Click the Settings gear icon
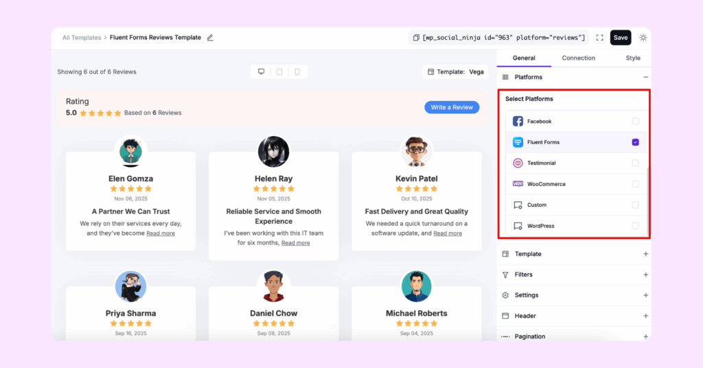Screen dimensions: 703x368 (505, 295)
